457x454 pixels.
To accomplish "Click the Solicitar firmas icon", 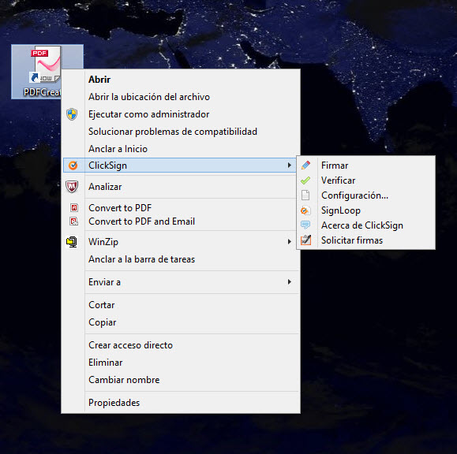I will (x=305, y=240).
